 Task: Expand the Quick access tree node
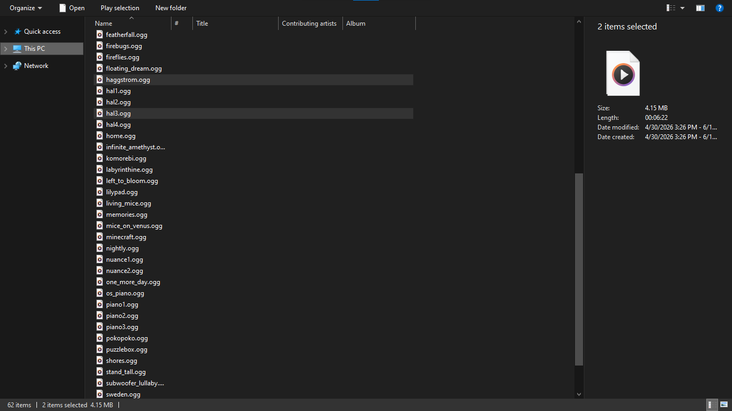(x=5, y=32)
